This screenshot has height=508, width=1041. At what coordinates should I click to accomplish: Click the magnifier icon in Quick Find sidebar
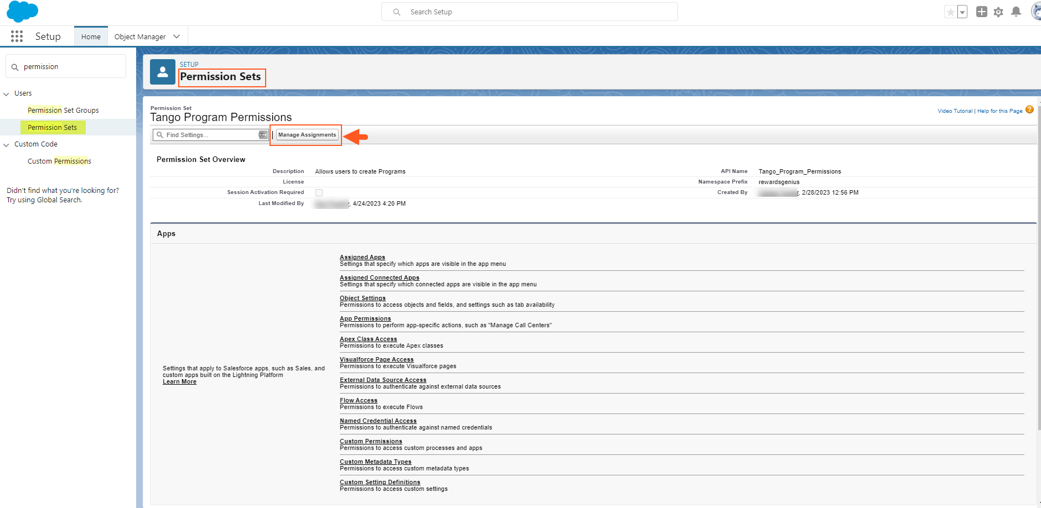(15, 66)
